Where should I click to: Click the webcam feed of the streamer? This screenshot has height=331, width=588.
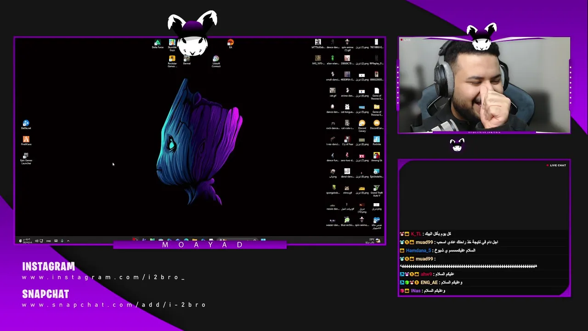(484, 86)
